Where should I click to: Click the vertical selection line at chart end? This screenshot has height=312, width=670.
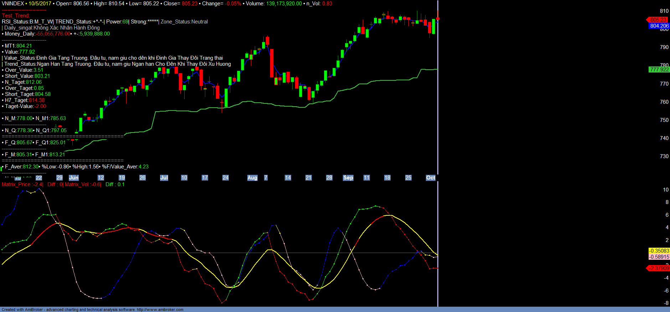click(438, 107)
